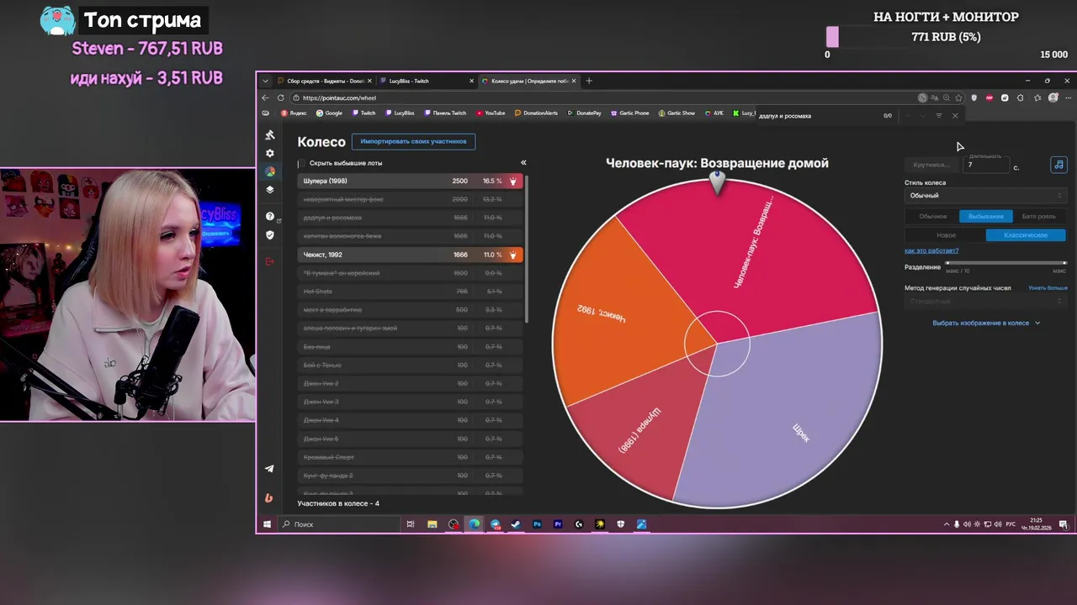This screenshot has width=1077, height=605.
Task: Select the 'Чекист, 1992' lot row
Action: coord(411,255)
